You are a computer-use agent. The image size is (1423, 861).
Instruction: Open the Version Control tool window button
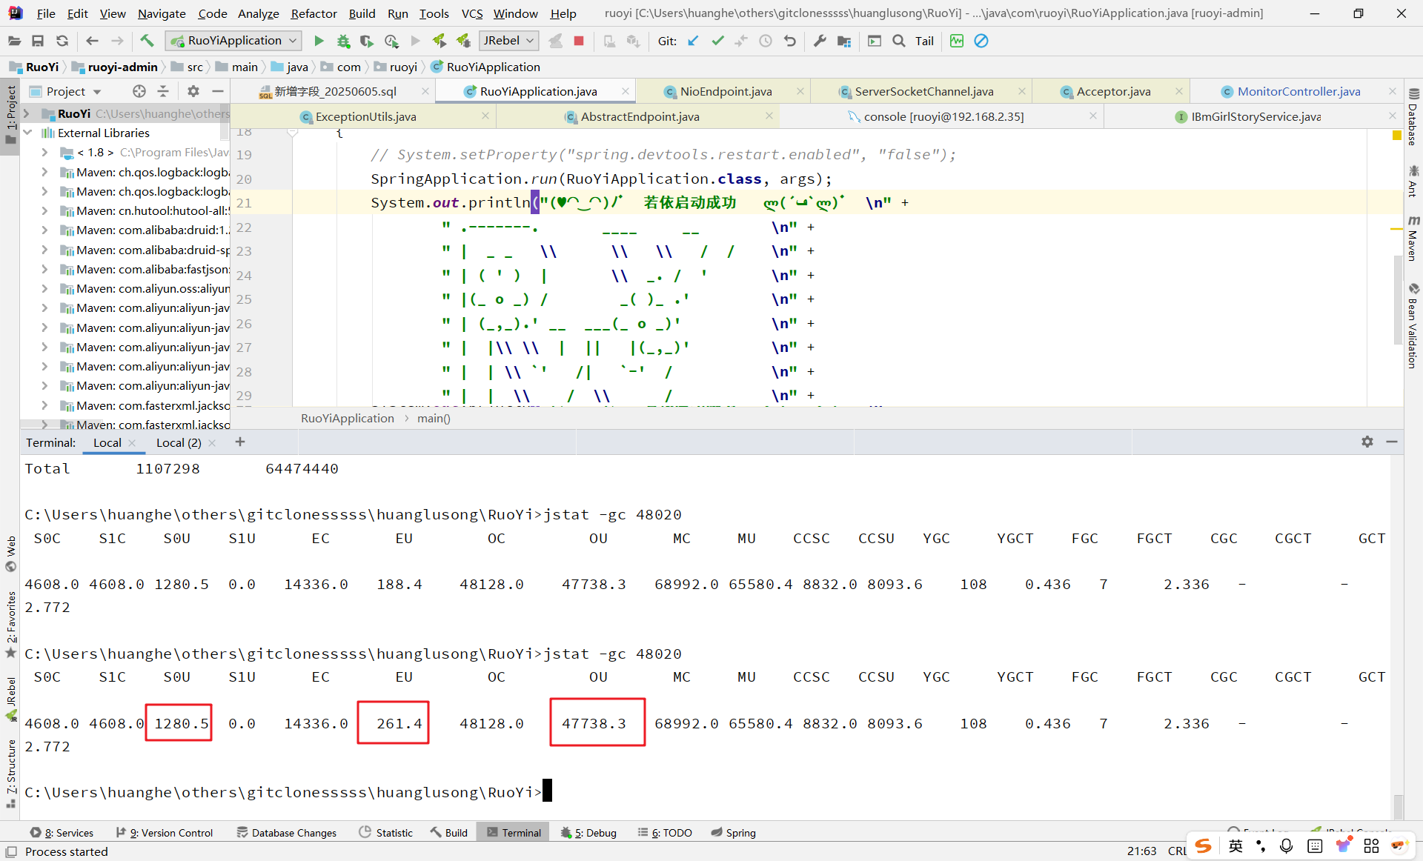click(165, 833)
